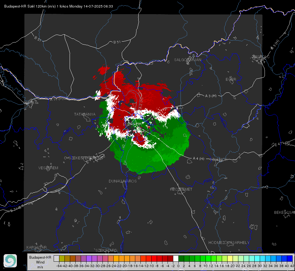This screenshot has height=271, width=295.
Task: Click the MISKOLC city label
Action: point(261,57)
